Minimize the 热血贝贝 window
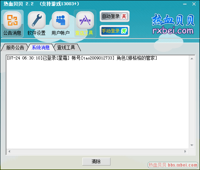The width and height of the screenshot is (200, 170). click(185, 4)
